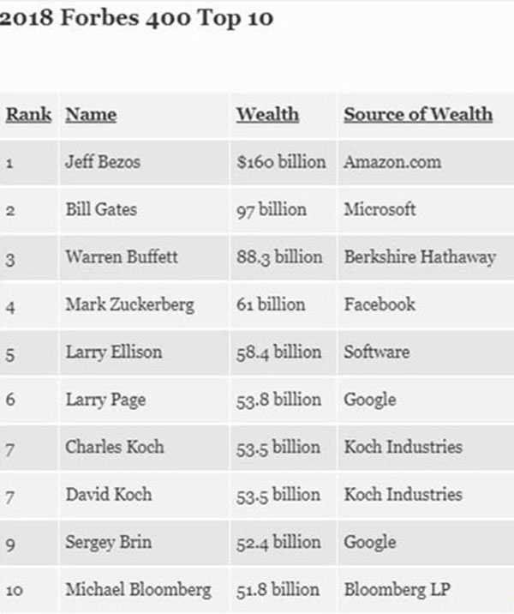Click the 2018 Forbes 400 Top 10 title
The height and width of the screenshot is (614, 514).
coord(137,18)
